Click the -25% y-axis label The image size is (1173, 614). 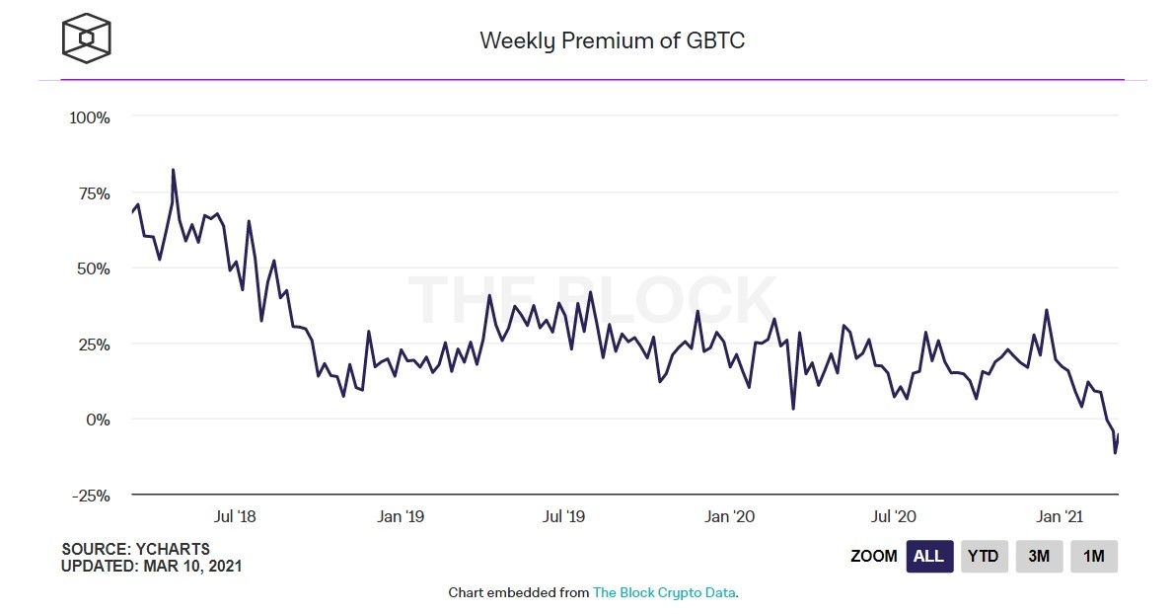point(91,496)
